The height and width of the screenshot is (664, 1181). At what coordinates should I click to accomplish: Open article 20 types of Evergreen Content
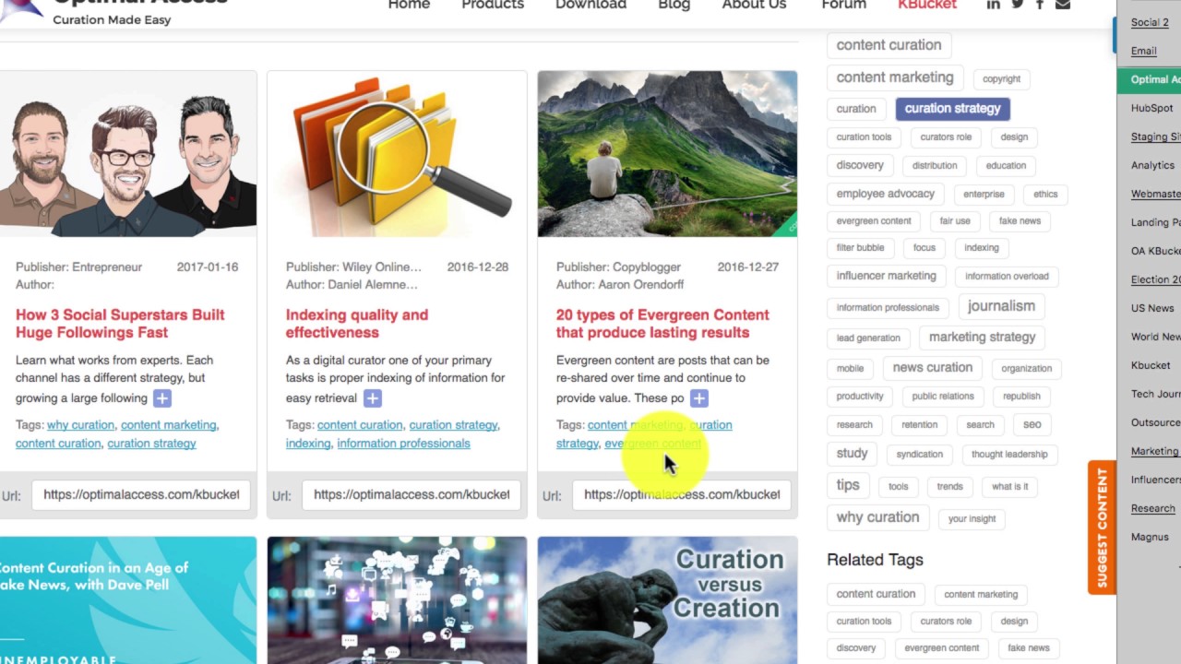[x=662, y=324]
